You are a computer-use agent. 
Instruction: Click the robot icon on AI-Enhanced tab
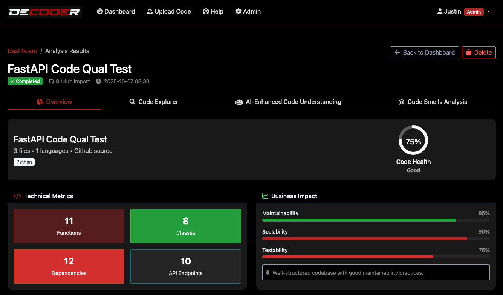[x=239, y=102]
